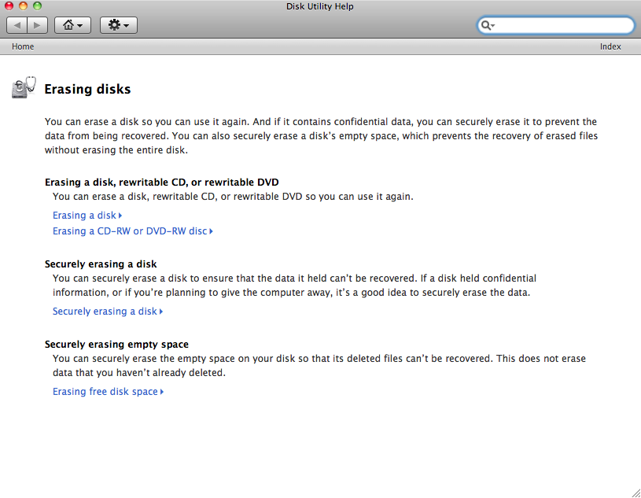Click the arrow after "Erasing free disk space"
Image resolution: width=641 pixels, height=498 pixels.
[162, 392]
